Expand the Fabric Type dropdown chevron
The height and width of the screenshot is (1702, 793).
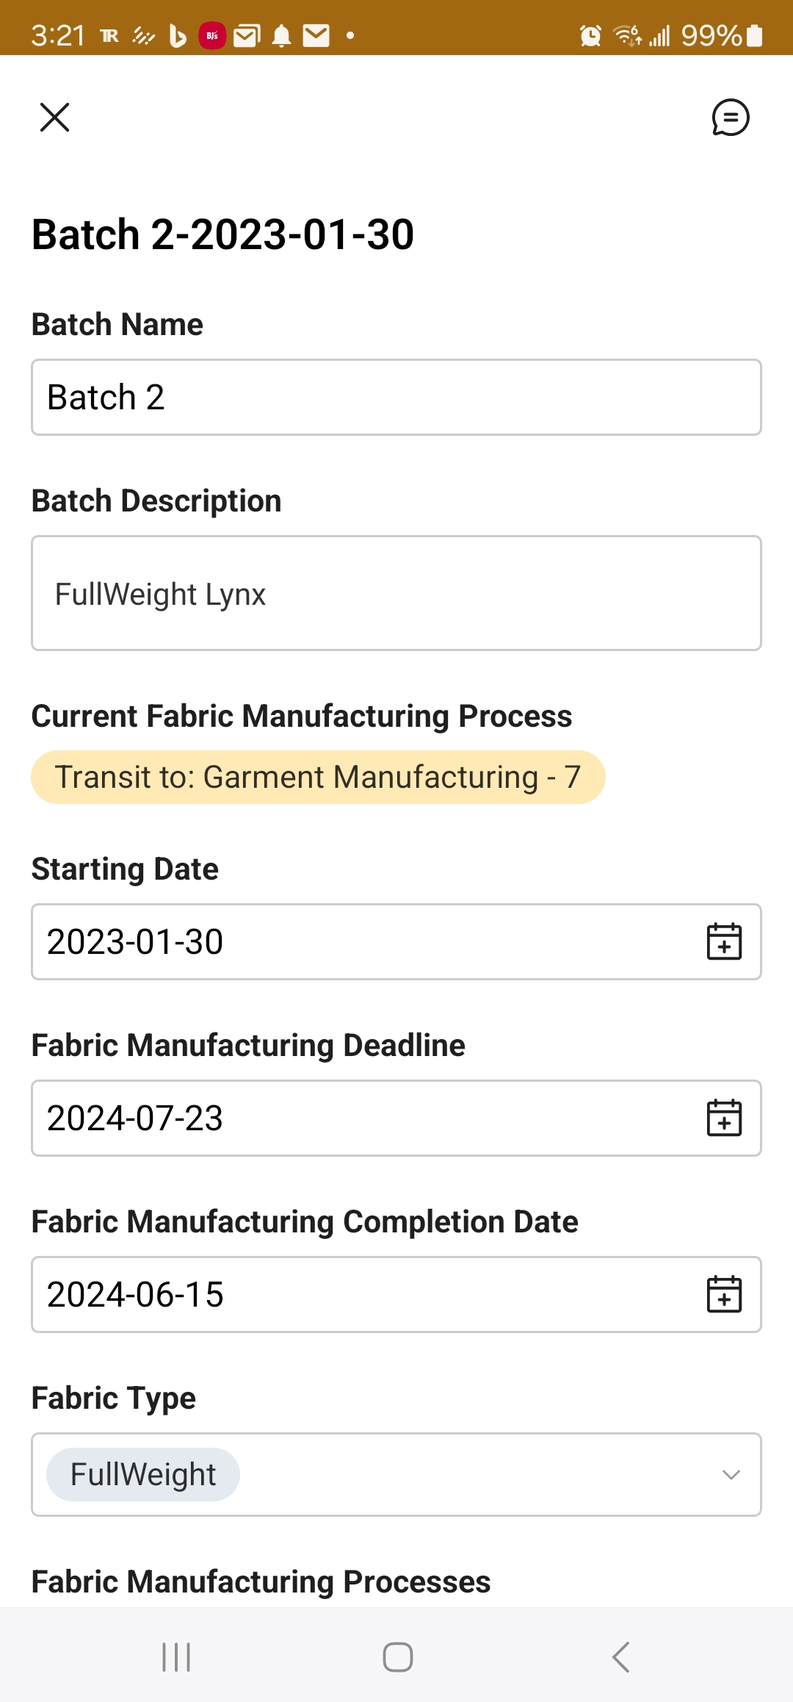pyautogui.click(x=731, y=1474)
